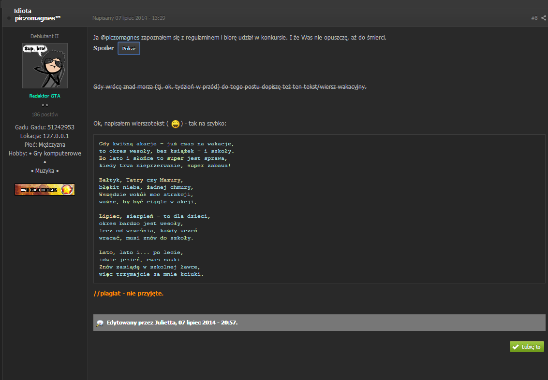Click the MPC Gold Member badge

pos(44,189)
